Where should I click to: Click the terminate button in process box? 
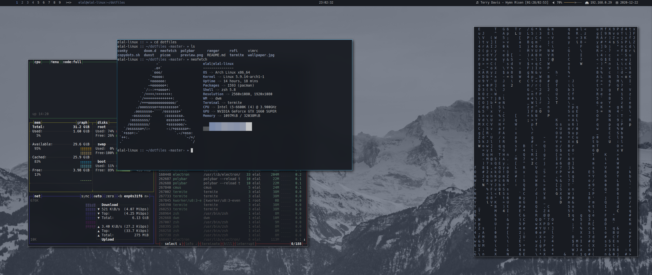pyautogui.click(x=211, y=244)
